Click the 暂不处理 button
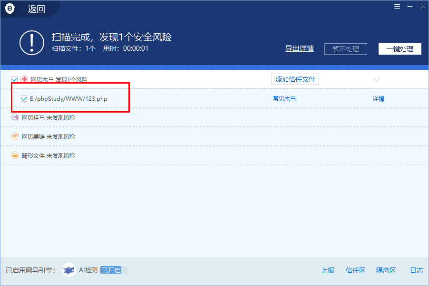The image size is (429, 286). 346,49
